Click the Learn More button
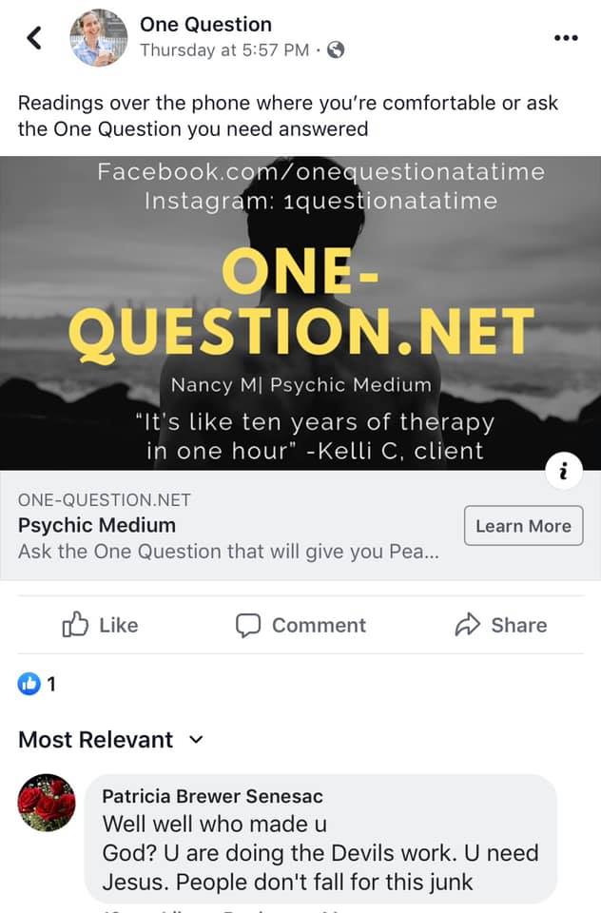This screenshot has height=913, width=601. click(x=524, y=526)
